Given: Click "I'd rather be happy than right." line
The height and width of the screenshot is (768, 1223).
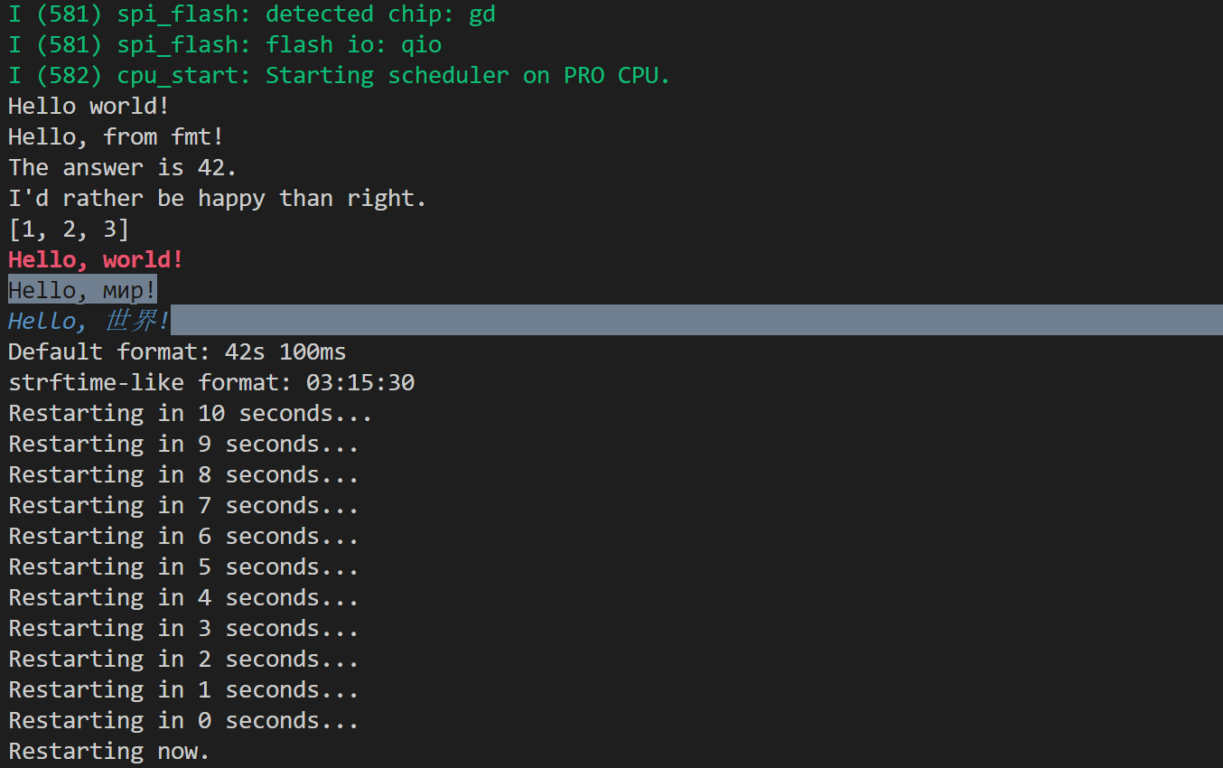Looking at the screenshot, I should [x=217, y=199].
